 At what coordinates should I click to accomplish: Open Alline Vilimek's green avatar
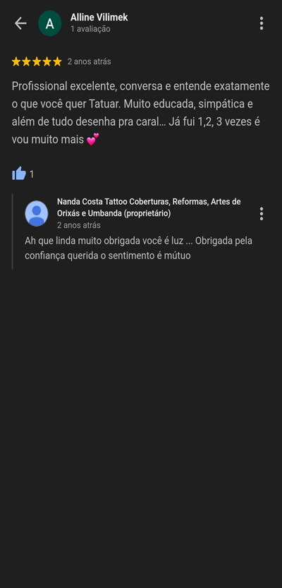click(x=50, y=23)
